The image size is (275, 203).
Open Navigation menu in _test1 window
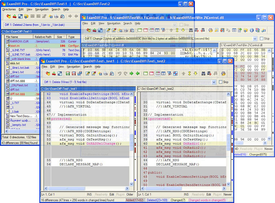tap(74, 67)
